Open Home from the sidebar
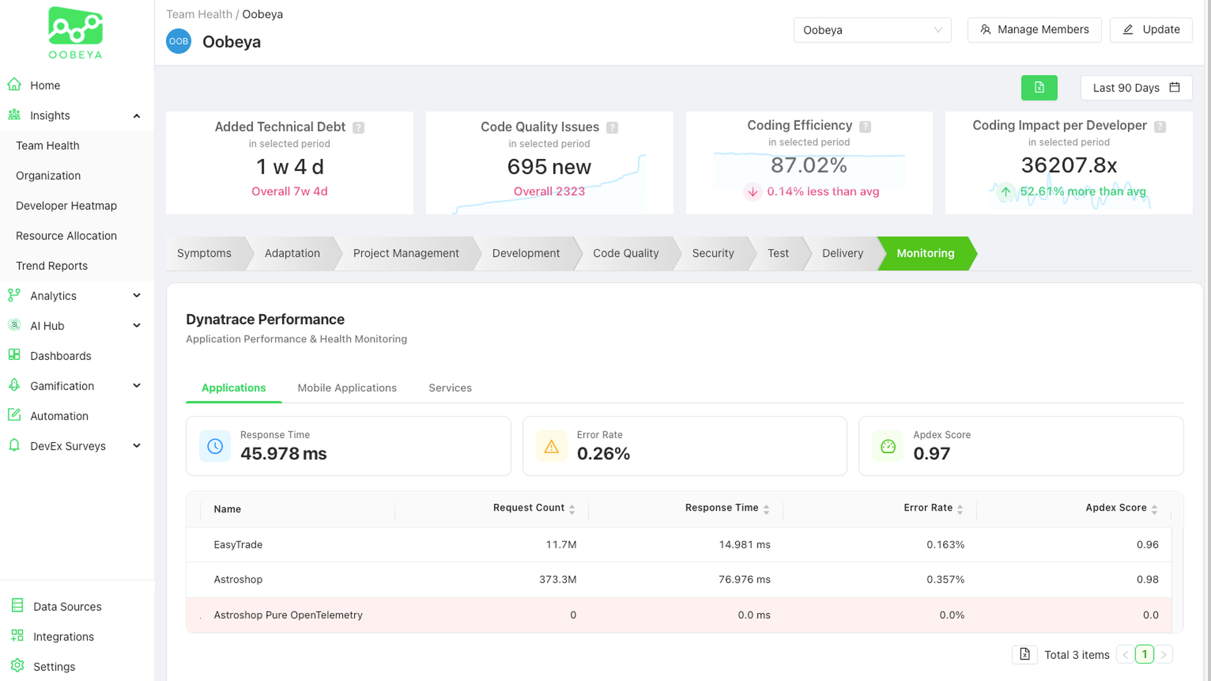The image size is (1211, 681). pos(45,85)
